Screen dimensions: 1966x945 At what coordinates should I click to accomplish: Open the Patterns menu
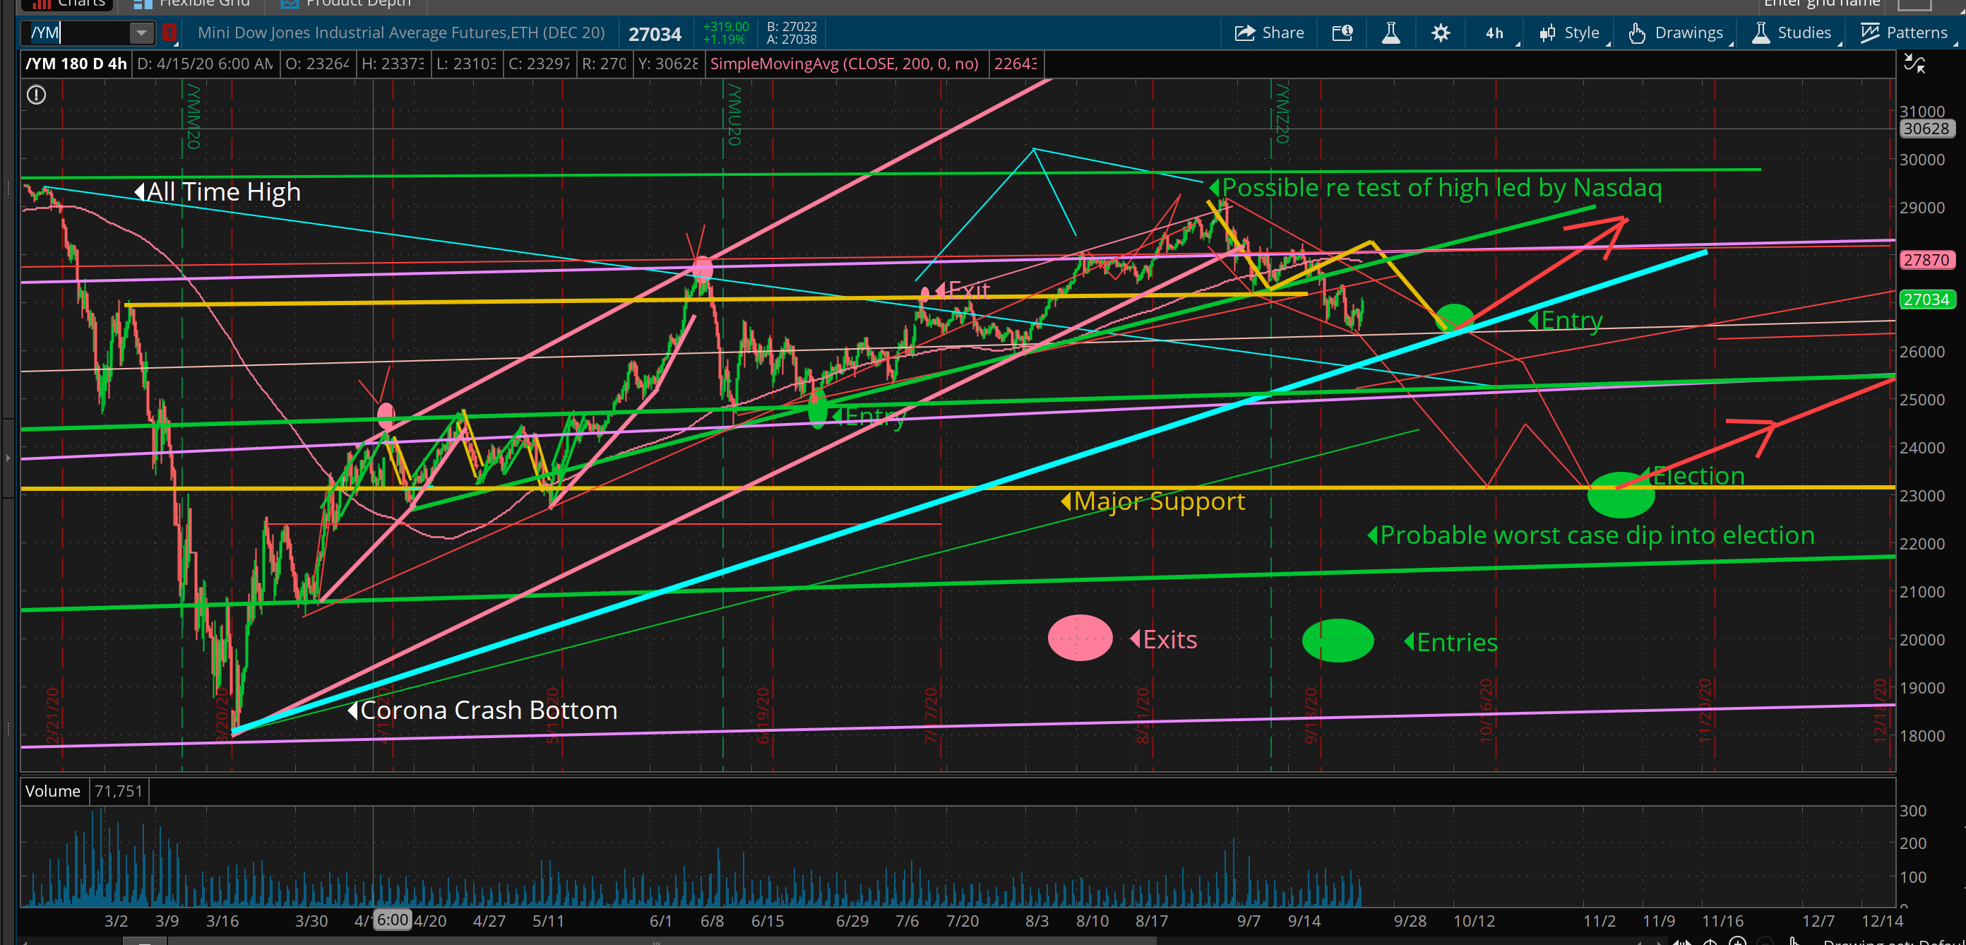click(1904, 32)
